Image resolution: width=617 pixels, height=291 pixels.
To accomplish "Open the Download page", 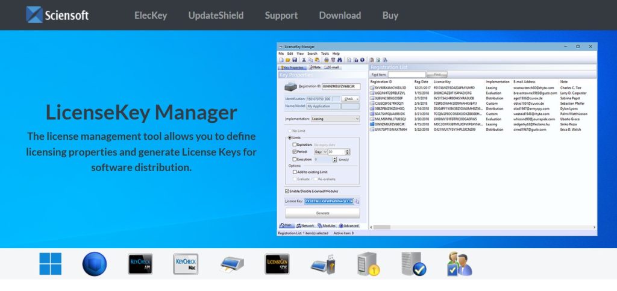I will [x=340, y=15].
